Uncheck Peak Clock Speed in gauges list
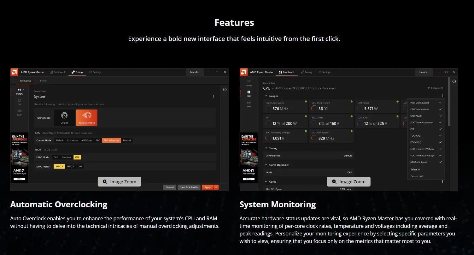 pyautogui.click(x=441, y=103)
